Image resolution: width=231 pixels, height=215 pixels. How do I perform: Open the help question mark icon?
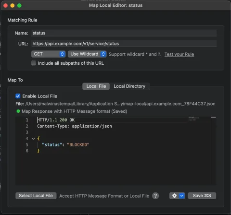155,196
